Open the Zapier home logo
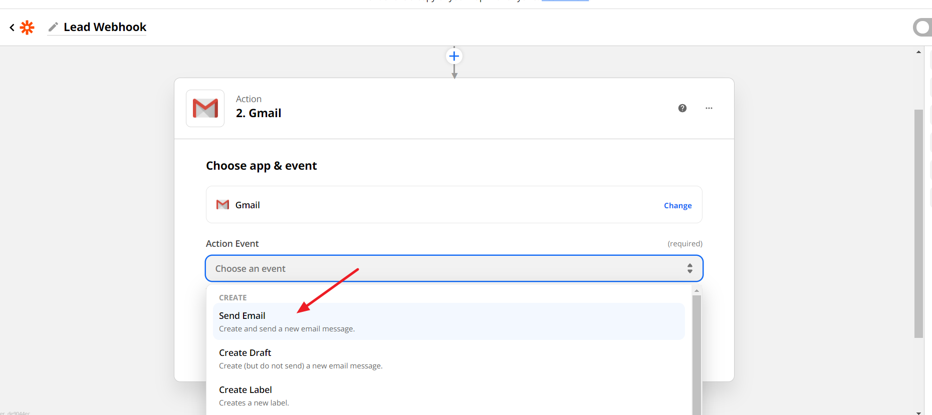 coord(27,28)
